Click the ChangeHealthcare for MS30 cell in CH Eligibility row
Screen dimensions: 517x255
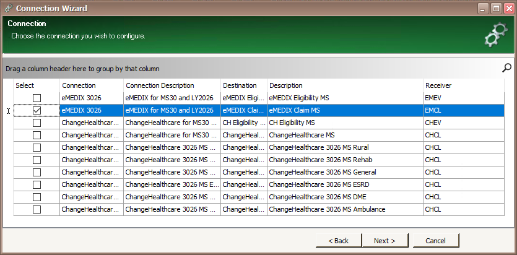click(x=172, y=123)
